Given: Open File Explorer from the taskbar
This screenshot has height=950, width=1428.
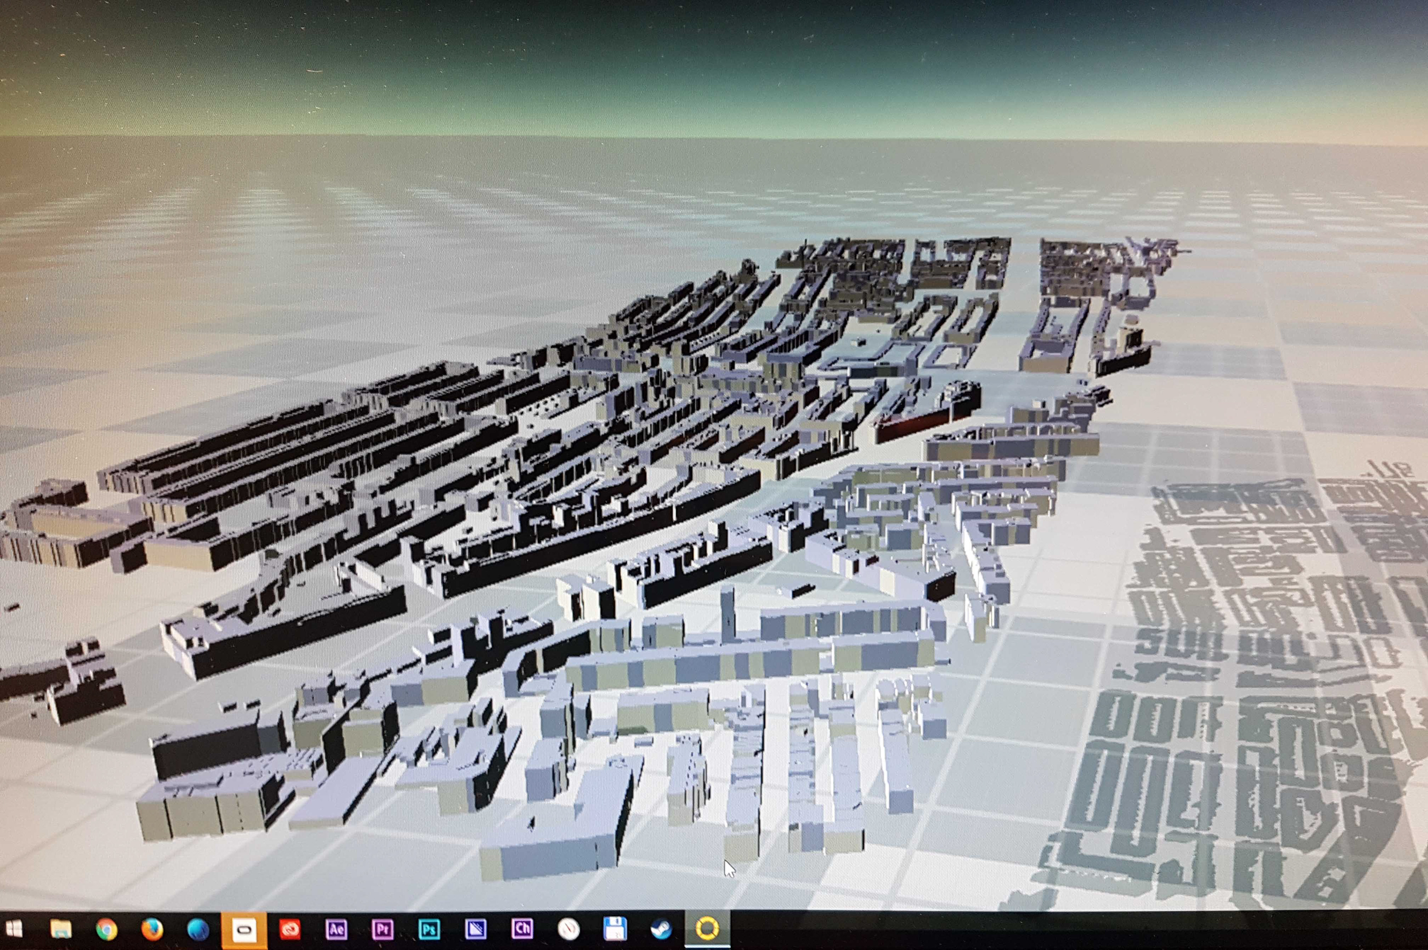Looking at the screenshot, I should pyautogui.click(x=61, y=928).
